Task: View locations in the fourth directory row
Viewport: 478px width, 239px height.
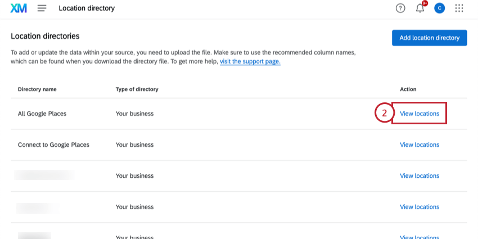Action: 420,207
